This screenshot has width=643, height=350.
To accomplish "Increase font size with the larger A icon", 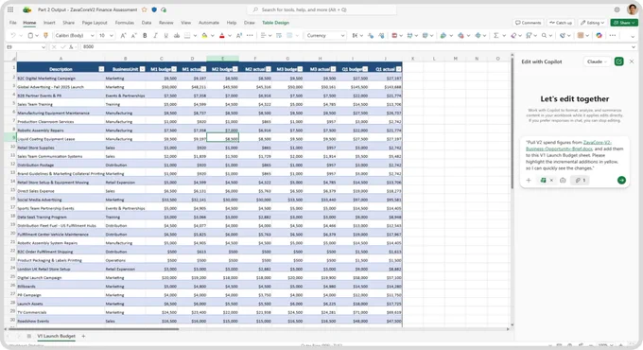I will (x=123, y=36).
